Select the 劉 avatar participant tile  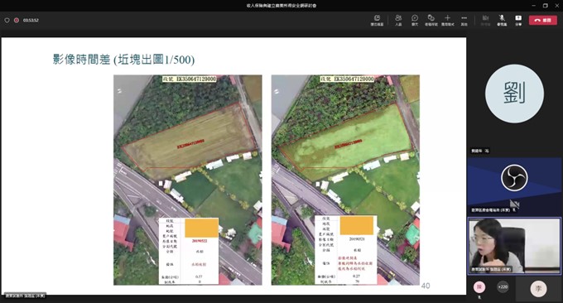click(x=514, y=94)
